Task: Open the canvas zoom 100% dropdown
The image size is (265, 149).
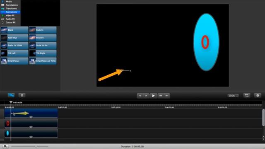Action: pos(233,96)
